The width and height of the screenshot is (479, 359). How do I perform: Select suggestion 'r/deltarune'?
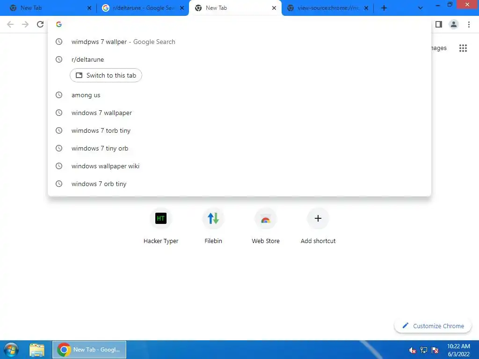[239, 59]
